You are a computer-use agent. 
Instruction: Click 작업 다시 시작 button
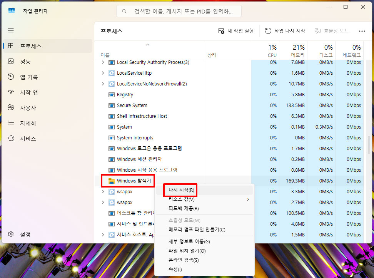(285, 31)
